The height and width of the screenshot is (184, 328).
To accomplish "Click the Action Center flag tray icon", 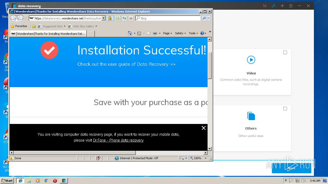I will pos(291,181).
